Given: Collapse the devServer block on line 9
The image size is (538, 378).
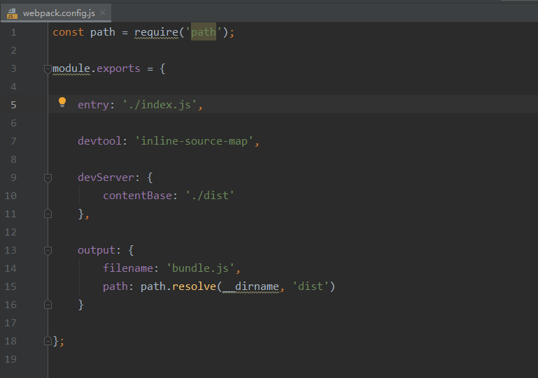Looking at the screenshot, I should coord(48,178).
